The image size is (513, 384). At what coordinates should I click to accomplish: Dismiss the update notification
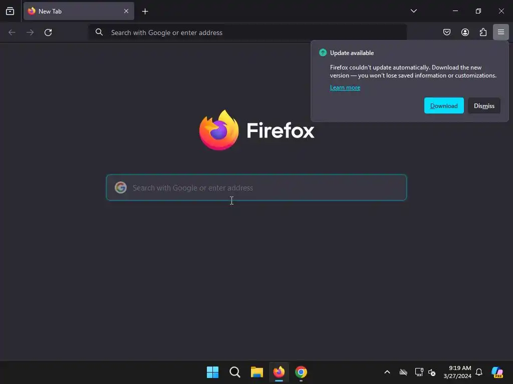pyautogui.click(x=484, y=106)
